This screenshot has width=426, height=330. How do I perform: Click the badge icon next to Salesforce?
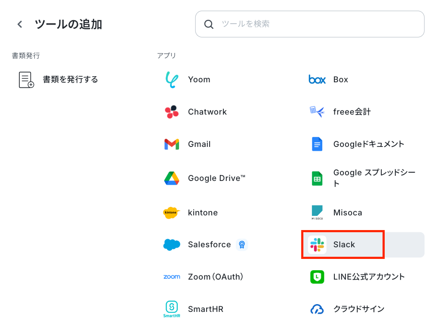[242, 245]
